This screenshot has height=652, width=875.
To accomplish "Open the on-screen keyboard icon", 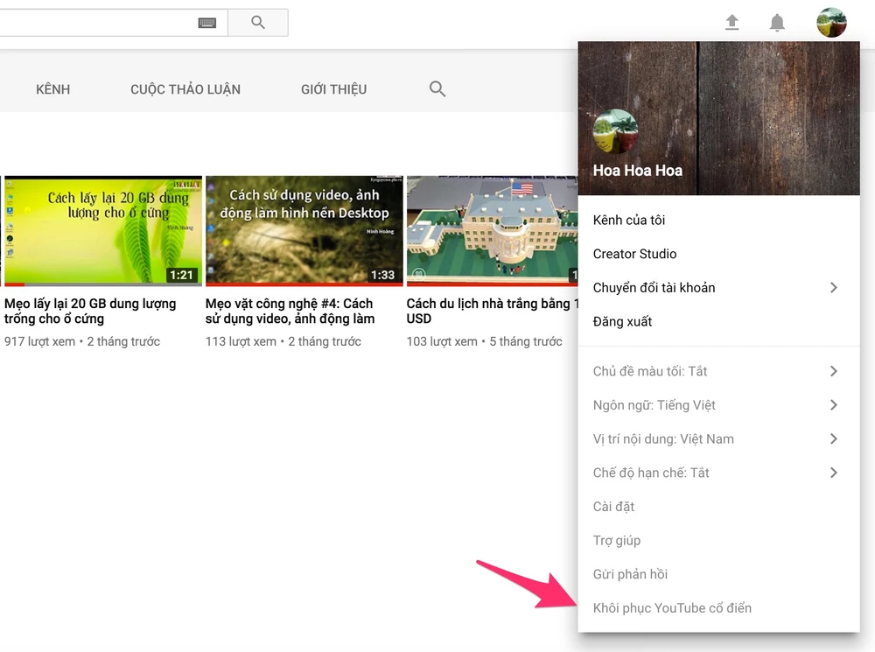I will tap(207, 23).
